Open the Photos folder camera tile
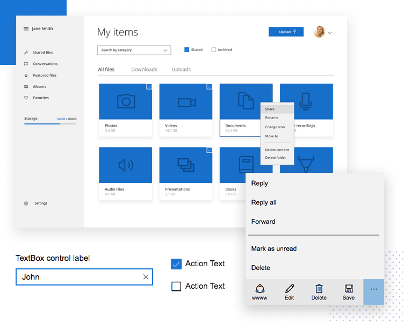403x322 pixels. coord(126,101)
